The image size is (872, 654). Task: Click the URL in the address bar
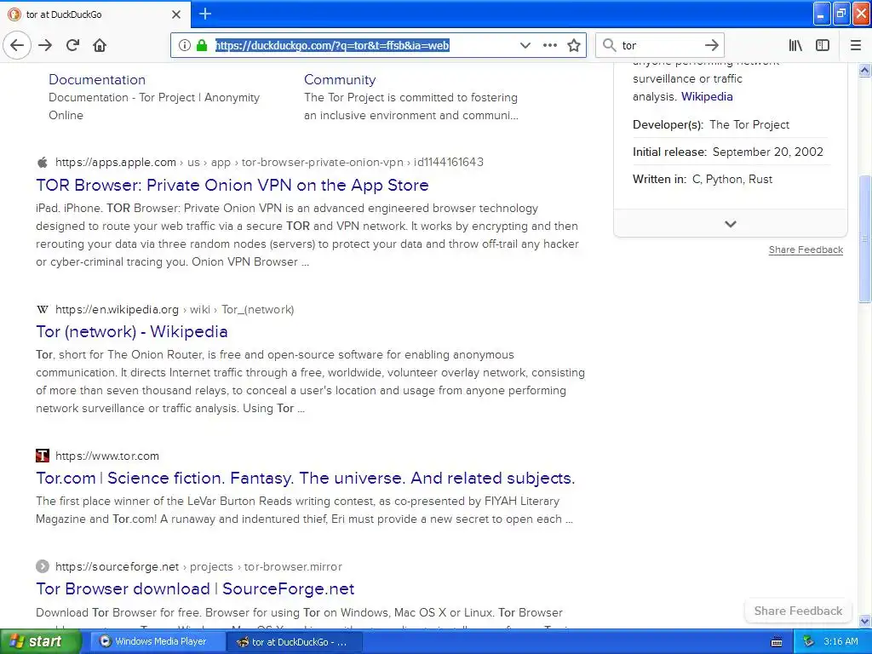(332, 46)
